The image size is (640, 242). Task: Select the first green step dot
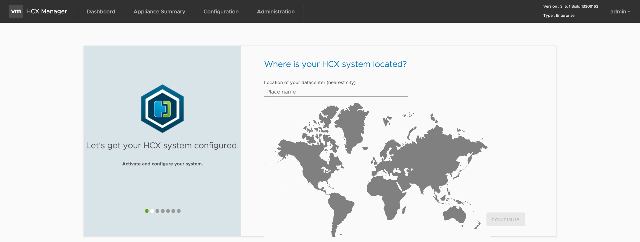click(x=147, y=211)
